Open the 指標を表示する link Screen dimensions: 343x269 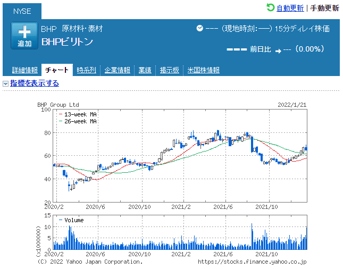[x=35, y=83]
